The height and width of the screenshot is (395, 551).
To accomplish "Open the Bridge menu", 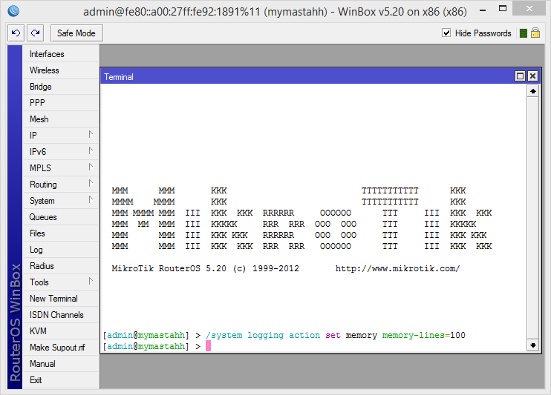I will click(x=61, y=87).
